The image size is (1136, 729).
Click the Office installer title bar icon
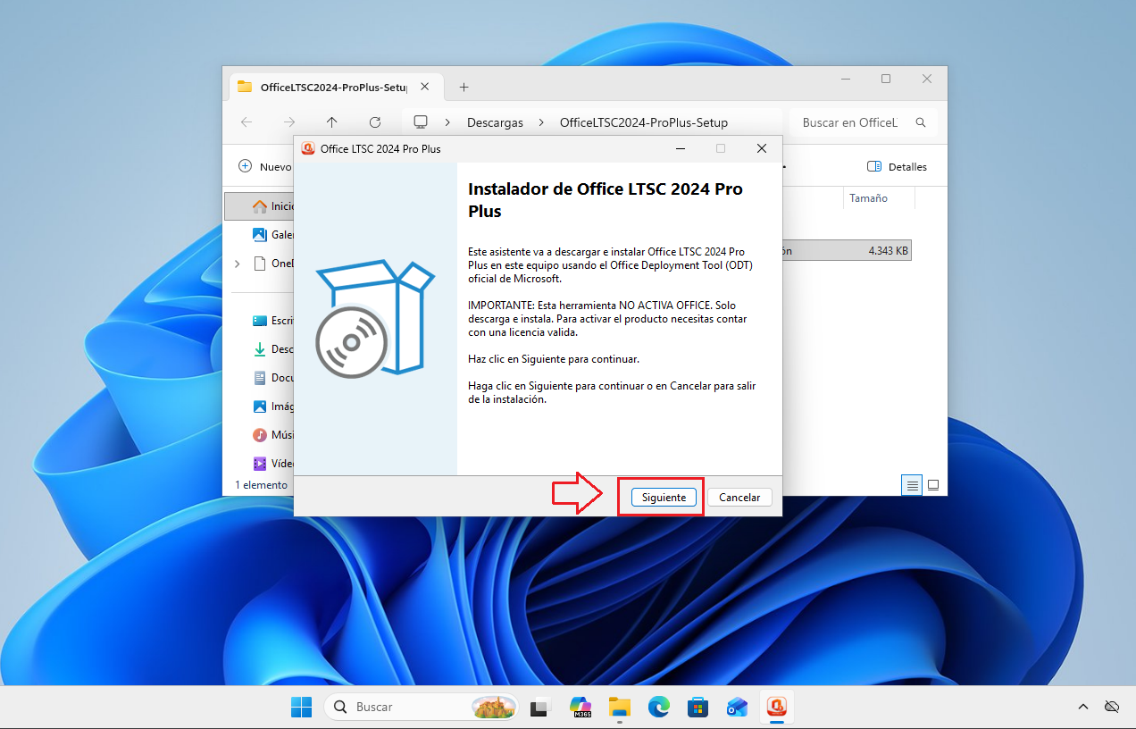[x=308, y=148]
